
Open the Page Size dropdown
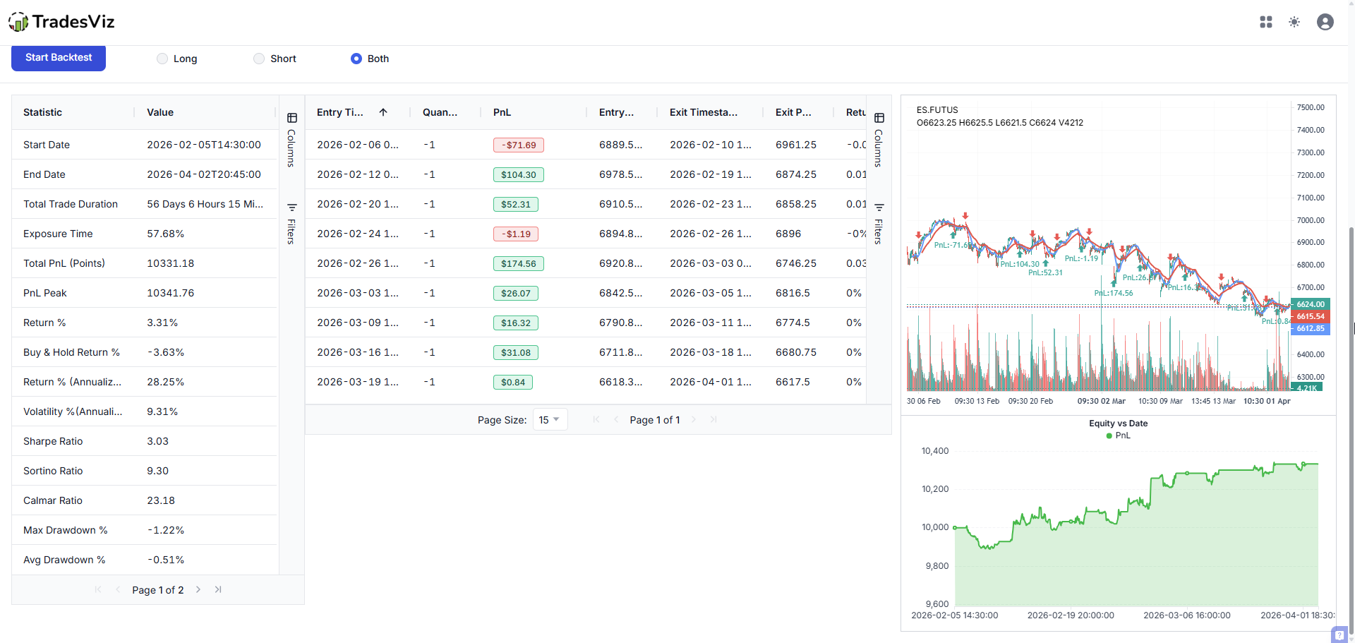click(549, 419)
